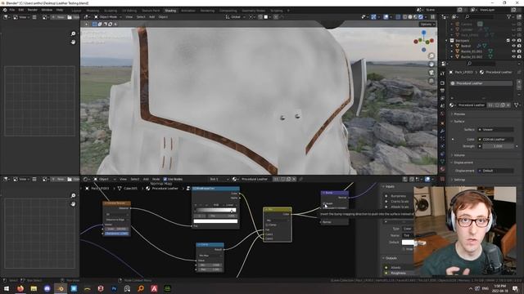This screenshot has width=524, height=294.
Task: Toggle X-ray mode in viewport header
Action: coord(398,16)
